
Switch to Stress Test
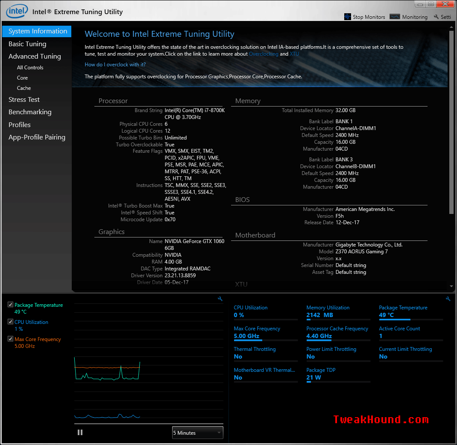24,100
